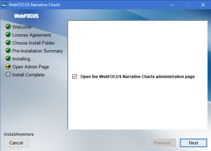Click the Cancel button
The width and height of the screenshot is (211, 151).
click(16, 143)
